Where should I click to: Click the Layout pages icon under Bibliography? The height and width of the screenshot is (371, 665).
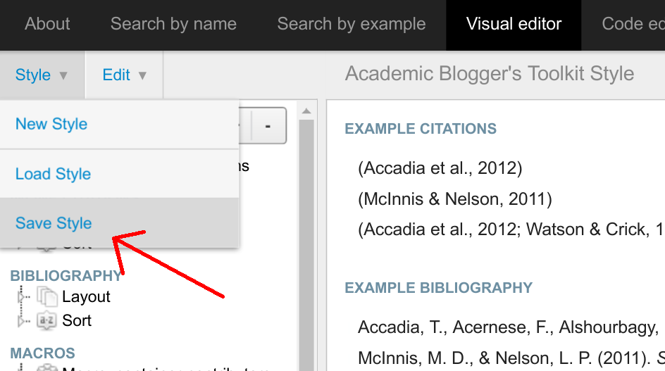tap(47, 296)
